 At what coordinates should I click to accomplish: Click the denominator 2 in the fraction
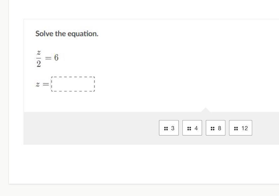[39, 64]
